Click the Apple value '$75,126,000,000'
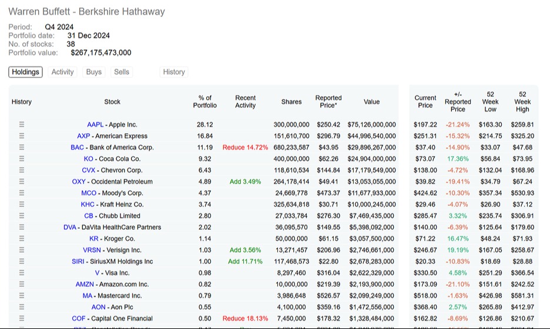The height and width of the screenshot is (329, 550). [x=371, y=124]
